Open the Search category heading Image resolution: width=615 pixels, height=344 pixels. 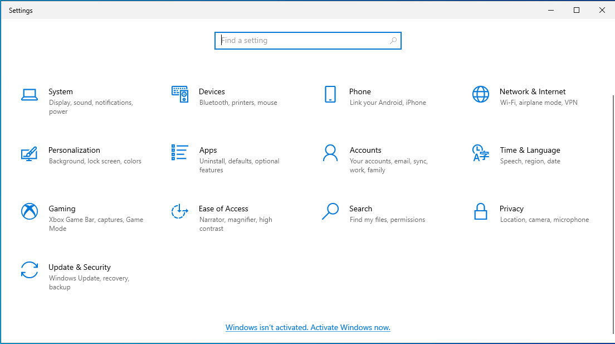360,209
